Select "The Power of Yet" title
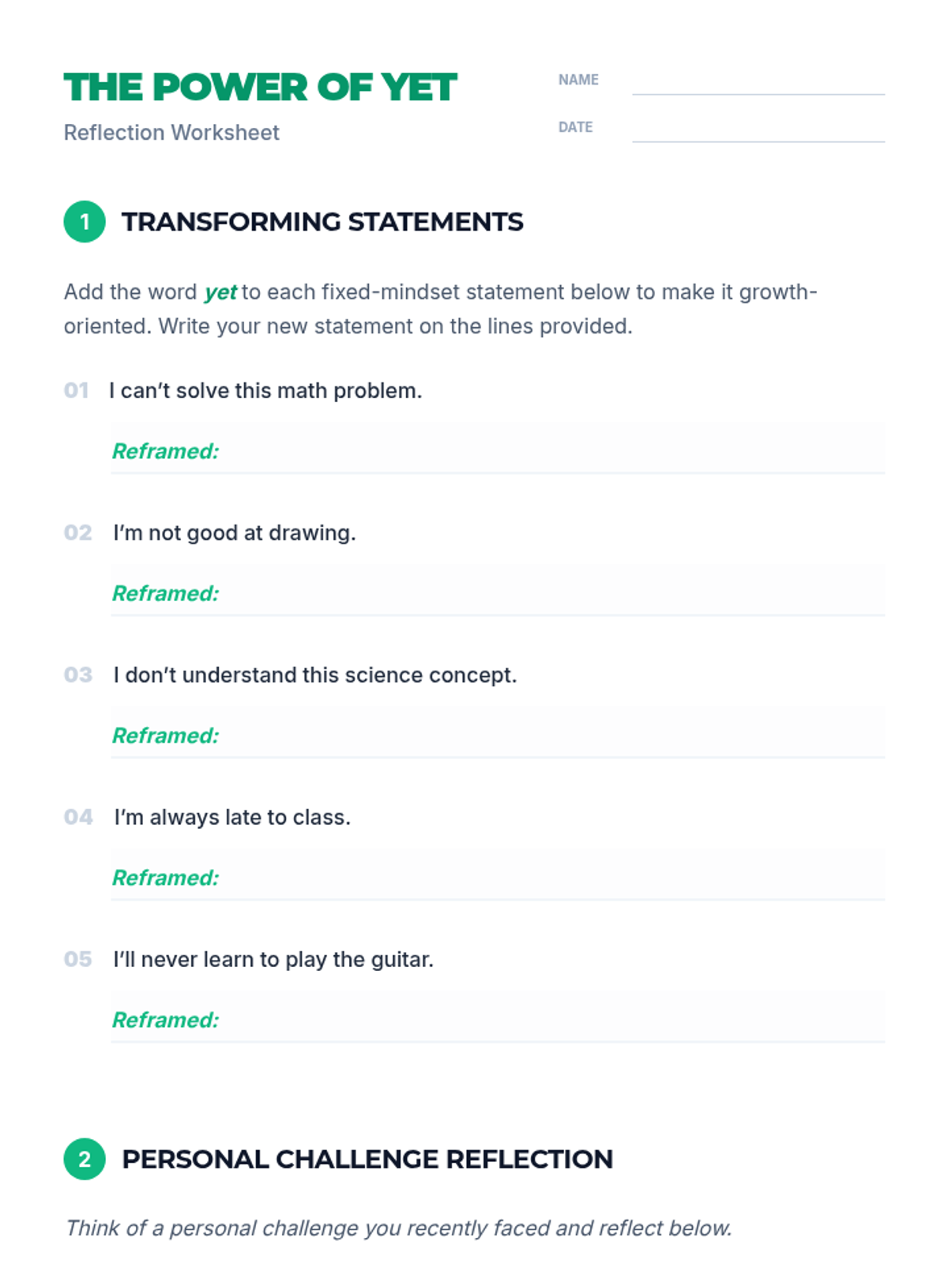948x1264 pixels. [260, 88]
